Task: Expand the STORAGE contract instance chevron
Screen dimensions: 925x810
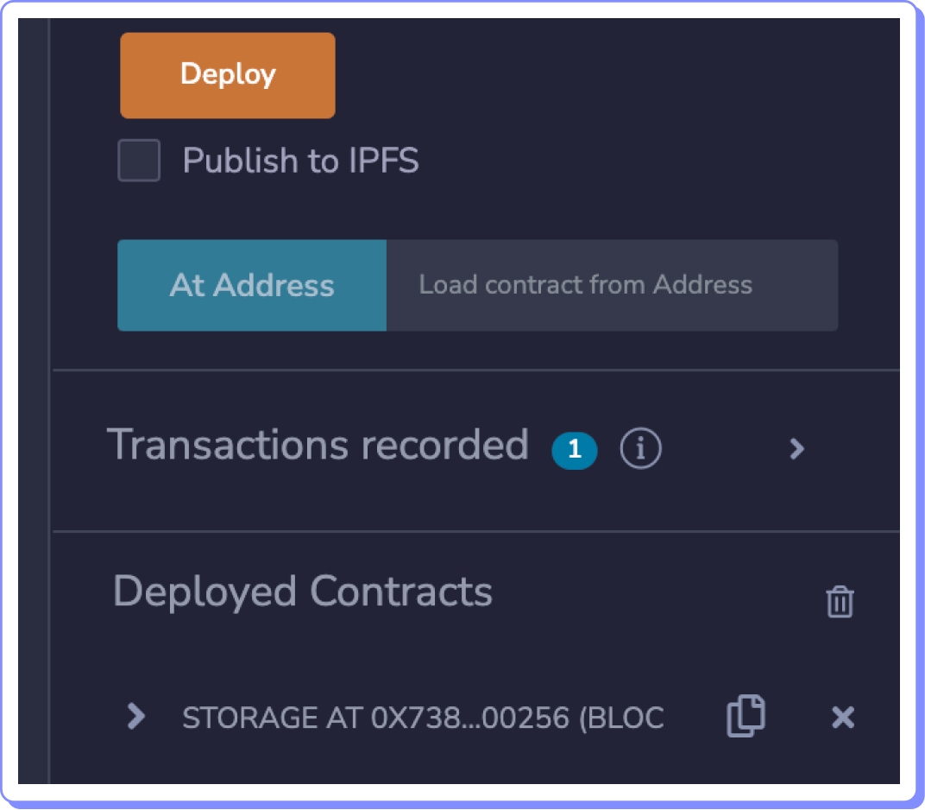Action: (x=135, y=716)
